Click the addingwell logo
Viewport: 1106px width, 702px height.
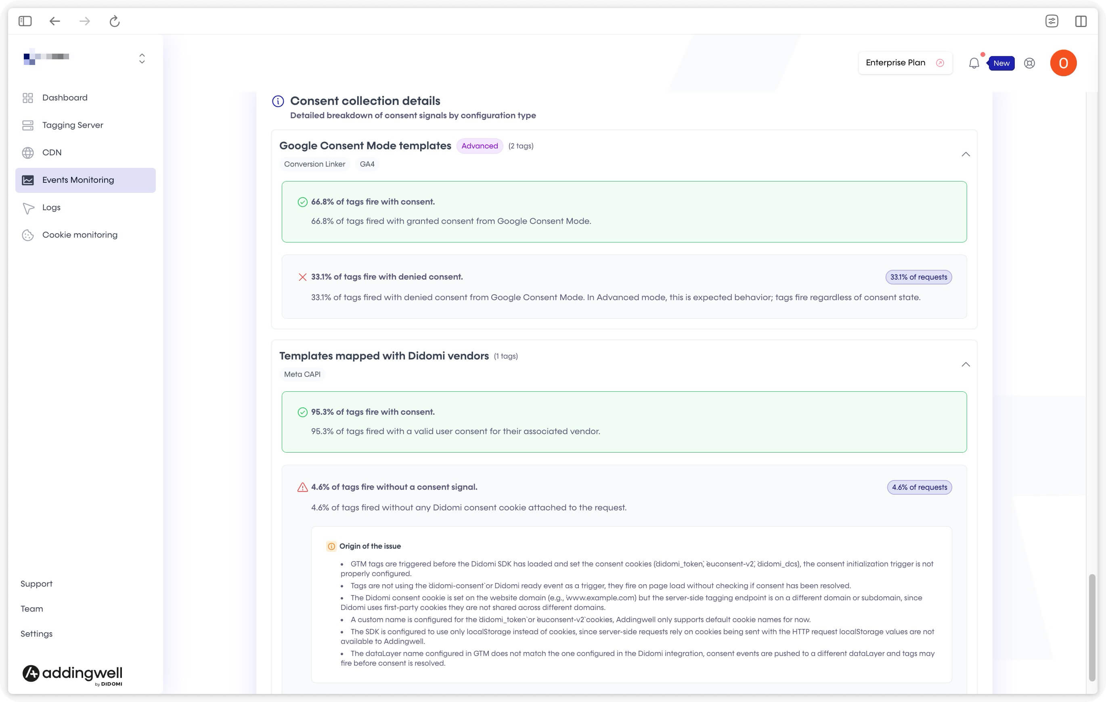pyautogui.click(x=73, y=675)
